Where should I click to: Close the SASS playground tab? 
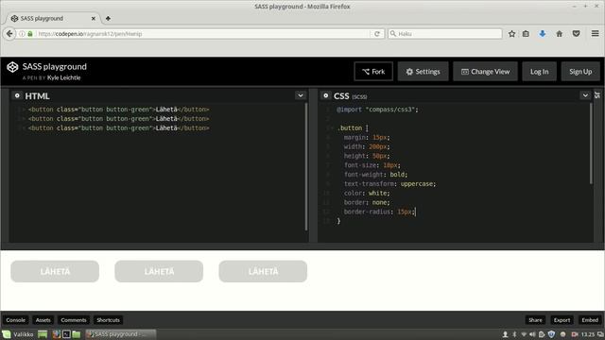(x=94, y=18)
